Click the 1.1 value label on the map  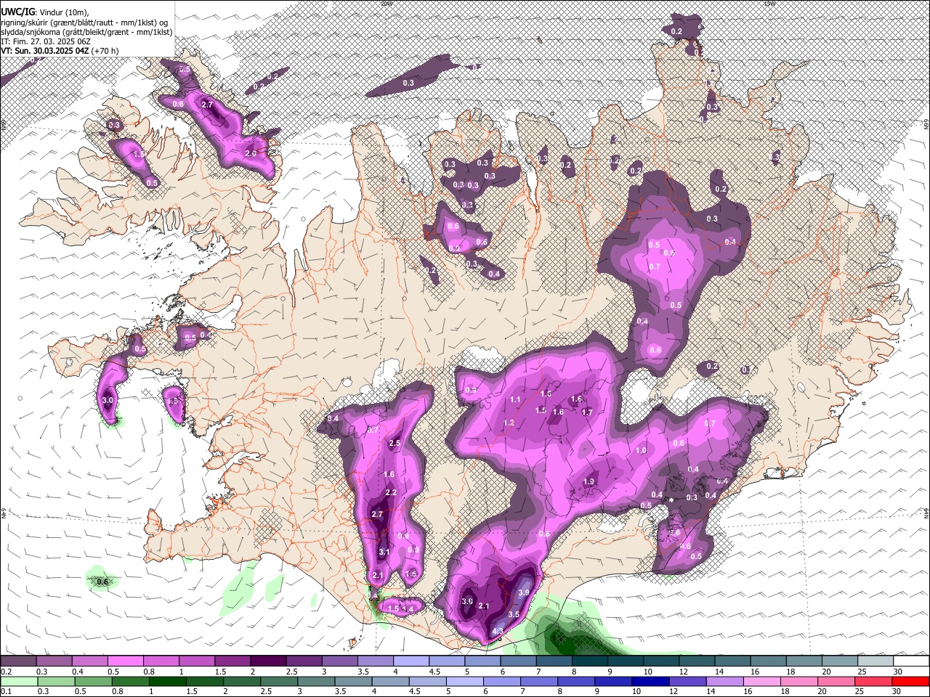point(515,400)
